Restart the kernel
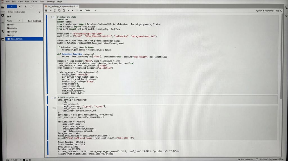 pos(77,10)
